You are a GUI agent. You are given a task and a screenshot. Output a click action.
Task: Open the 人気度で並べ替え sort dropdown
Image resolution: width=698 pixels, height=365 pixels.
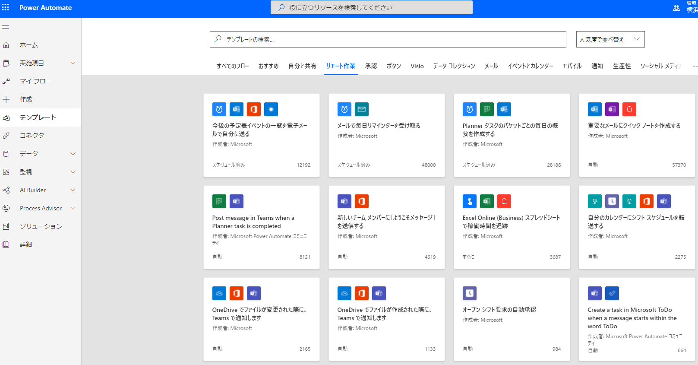(610, 39)
